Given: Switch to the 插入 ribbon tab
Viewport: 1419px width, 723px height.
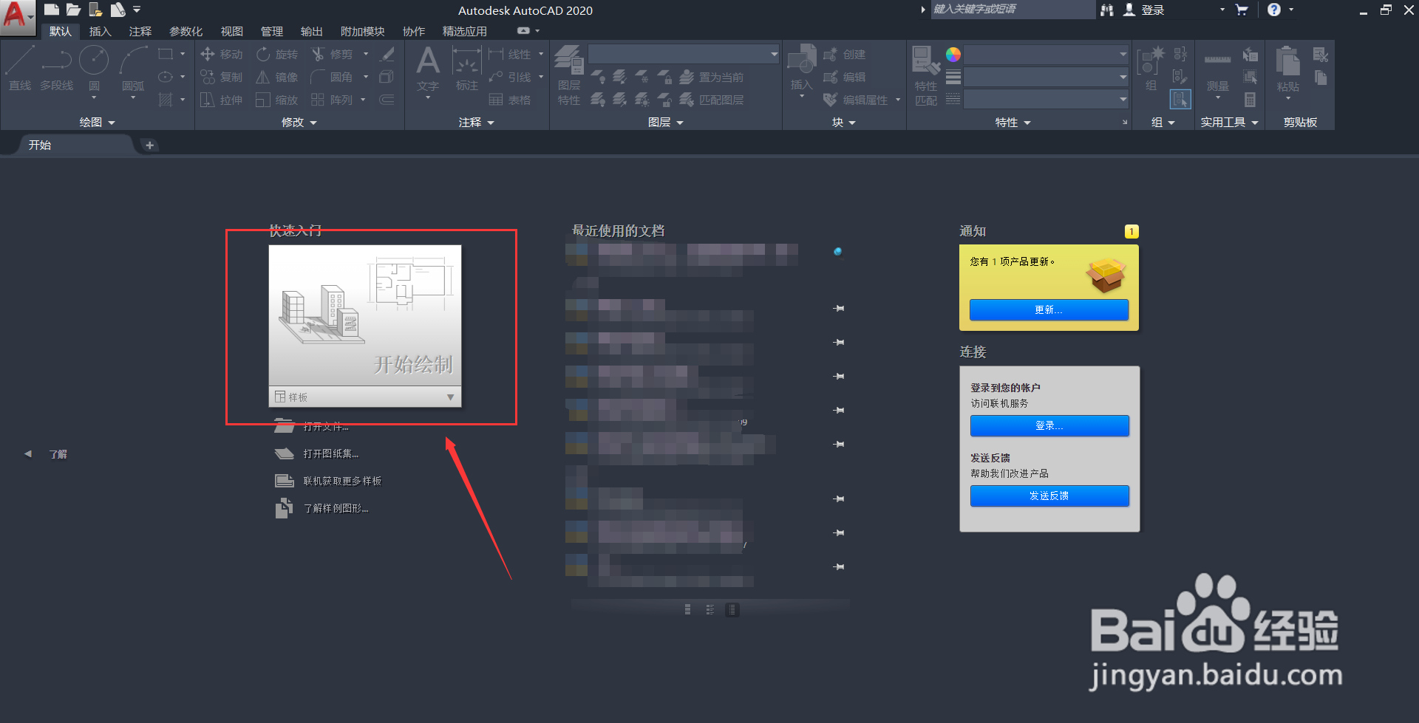Looking at the screenshot, I should point(100,31).
